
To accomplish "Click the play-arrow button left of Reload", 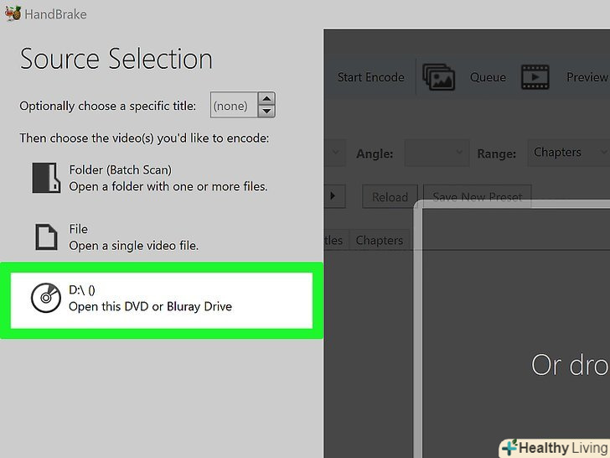I will click(334, 196).
